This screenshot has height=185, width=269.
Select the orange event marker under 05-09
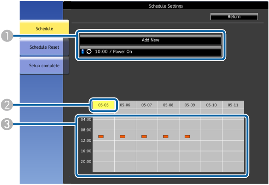tap(187, 137)
